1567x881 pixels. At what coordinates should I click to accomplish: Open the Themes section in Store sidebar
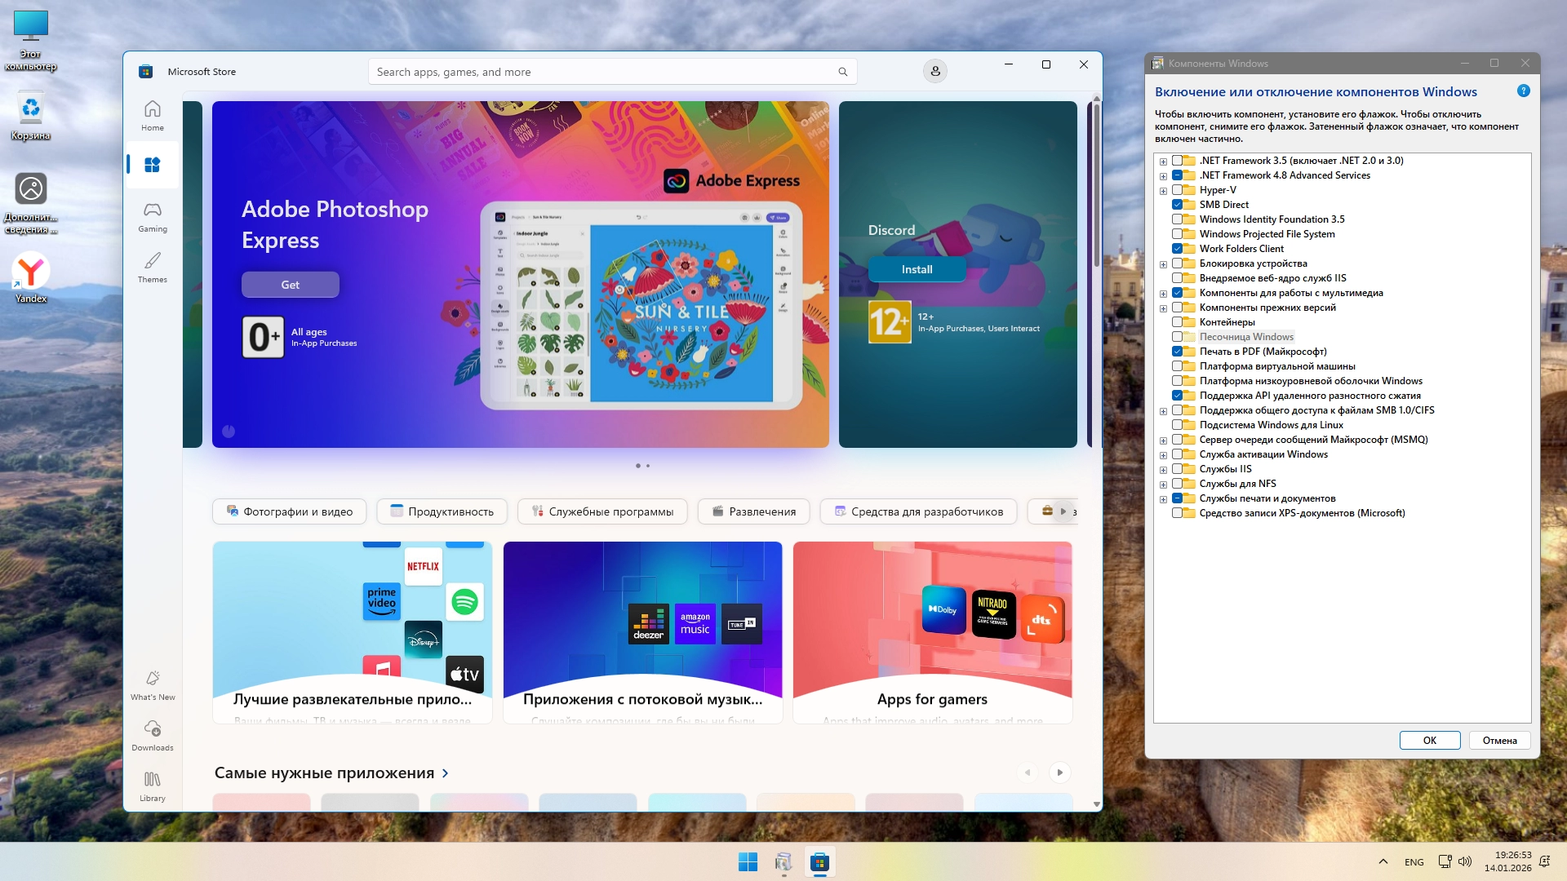tap(153, 267)
